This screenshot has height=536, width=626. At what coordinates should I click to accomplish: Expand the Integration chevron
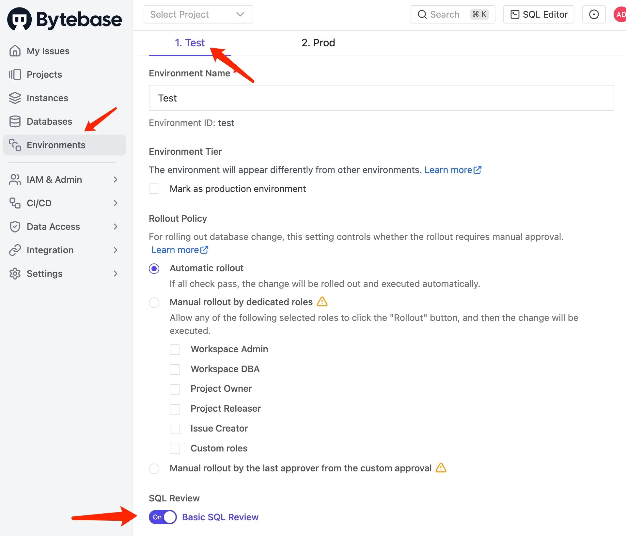pos(115,250)
